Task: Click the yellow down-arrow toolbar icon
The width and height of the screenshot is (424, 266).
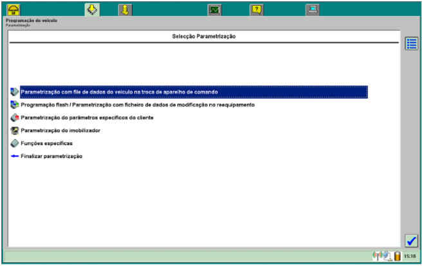Action: tap(92, 10)
